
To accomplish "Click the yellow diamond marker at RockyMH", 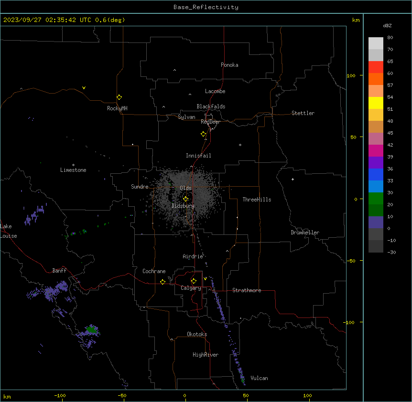I will click(119, 97).
